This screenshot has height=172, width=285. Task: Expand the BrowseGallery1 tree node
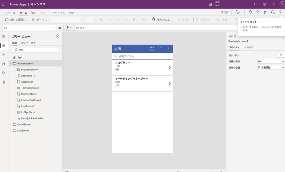15,70
